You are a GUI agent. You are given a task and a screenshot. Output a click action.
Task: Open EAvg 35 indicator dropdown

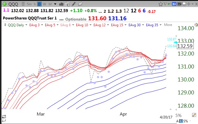point(161,25)
